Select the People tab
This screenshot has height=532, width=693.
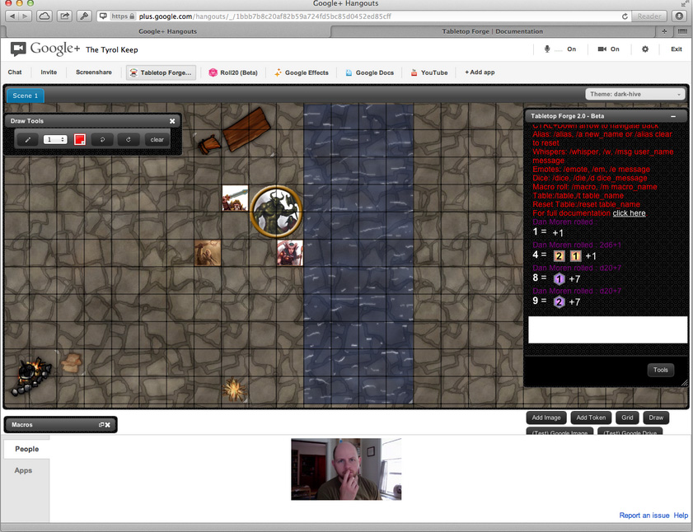point(26,449)
